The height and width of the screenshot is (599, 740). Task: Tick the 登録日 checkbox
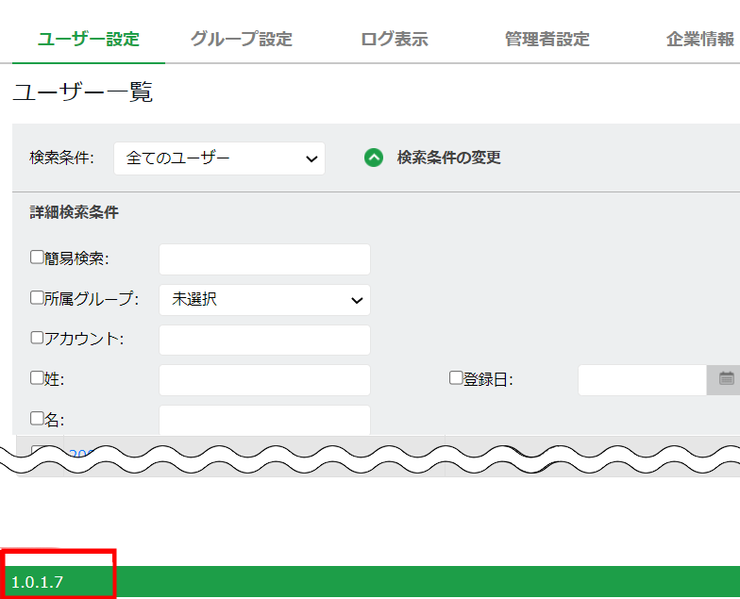click(456, 377)
